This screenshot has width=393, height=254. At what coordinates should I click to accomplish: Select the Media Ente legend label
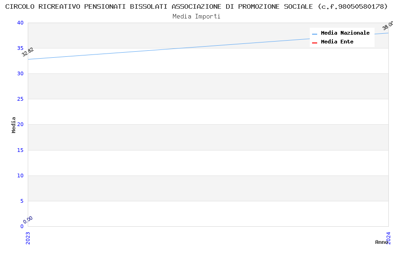tap(337, 42)
